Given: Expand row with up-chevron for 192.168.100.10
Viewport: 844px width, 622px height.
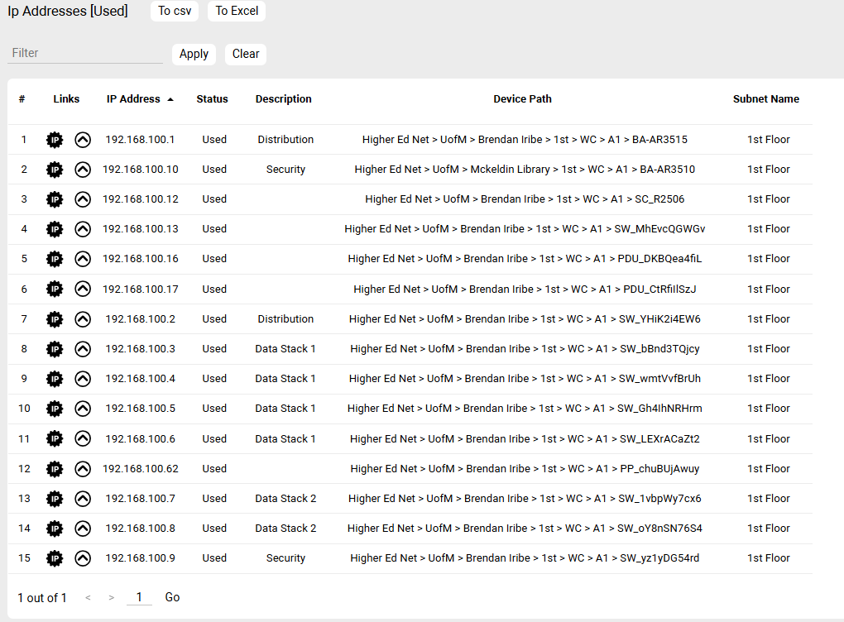Looking at the screenshot, I should coord(83,170).
